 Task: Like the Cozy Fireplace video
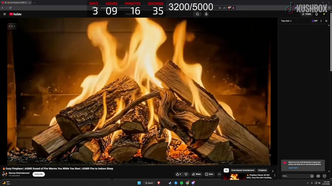pyautogui.click(x=178, y=174)
